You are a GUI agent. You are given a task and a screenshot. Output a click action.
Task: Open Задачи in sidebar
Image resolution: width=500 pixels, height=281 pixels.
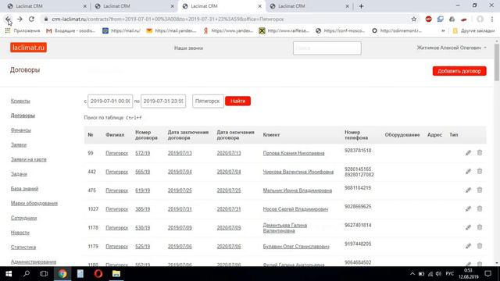point(19,174)
